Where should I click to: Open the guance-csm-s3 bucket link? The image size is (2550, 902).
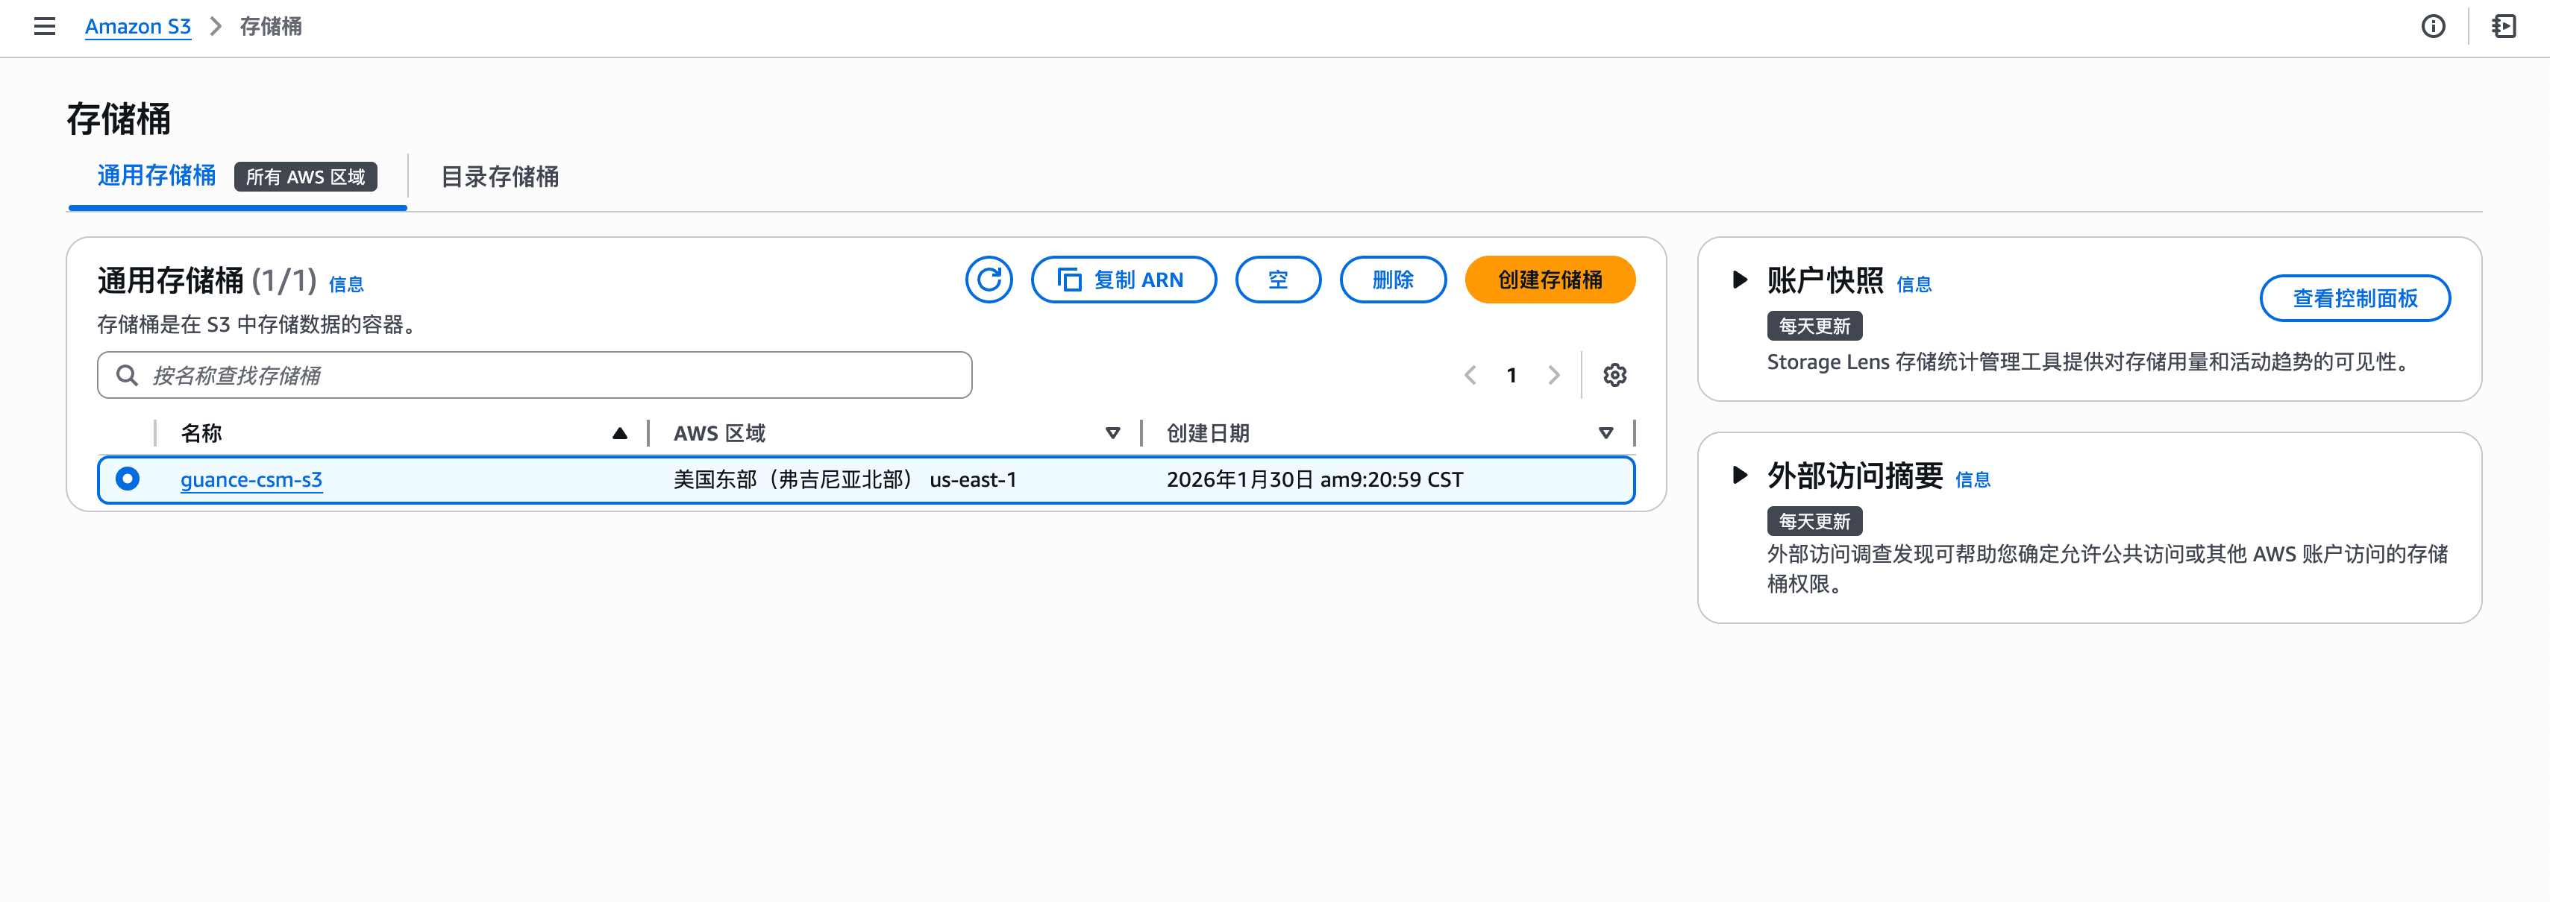click(x=251, y=479)
